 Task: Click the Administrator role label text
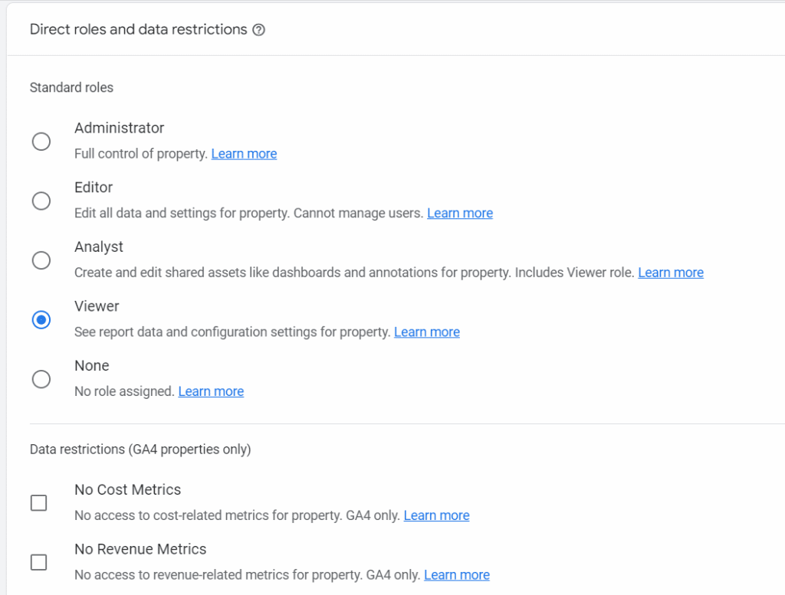(x=119, y=128)
